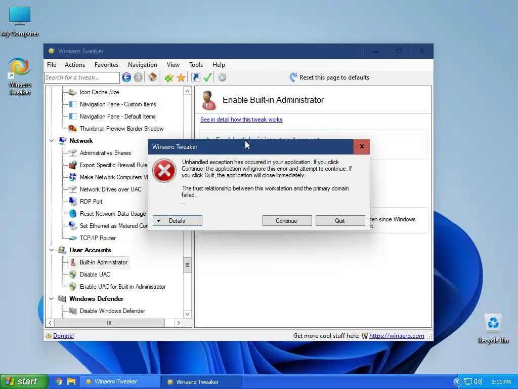Click the Icon Cache Size item icon

tap(73, 92)
